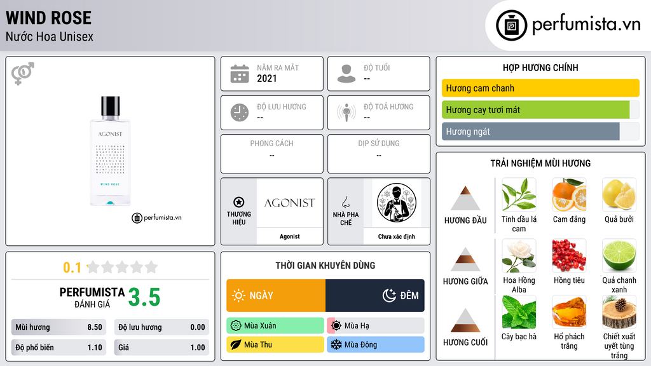Click the Giá 1.00 score bar
Image resolution: width=651 pixels, height=366 pixels.
tap(161, 348)
